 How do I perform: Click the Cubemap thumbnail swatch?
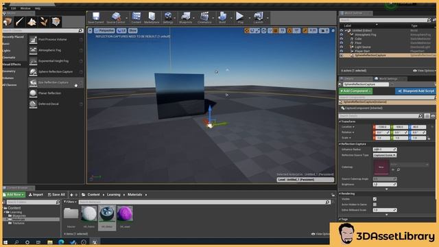point(381,167)
